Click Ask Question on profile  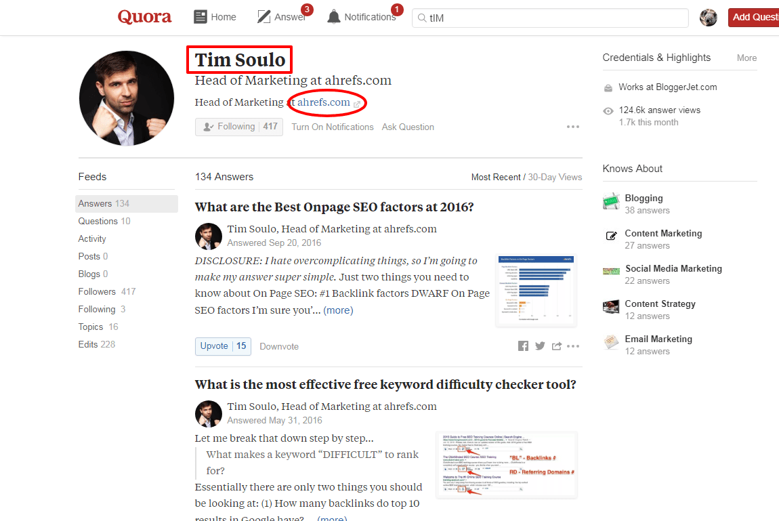coord(408,127)
